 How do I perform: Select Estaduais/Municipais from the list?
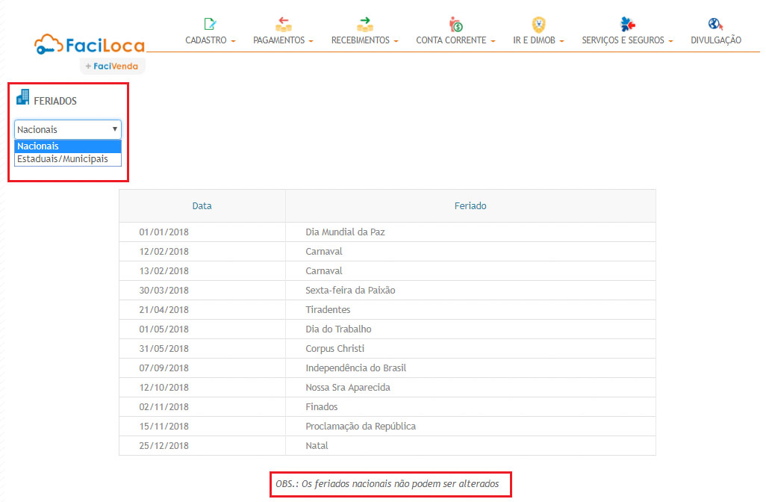(63, 159)
